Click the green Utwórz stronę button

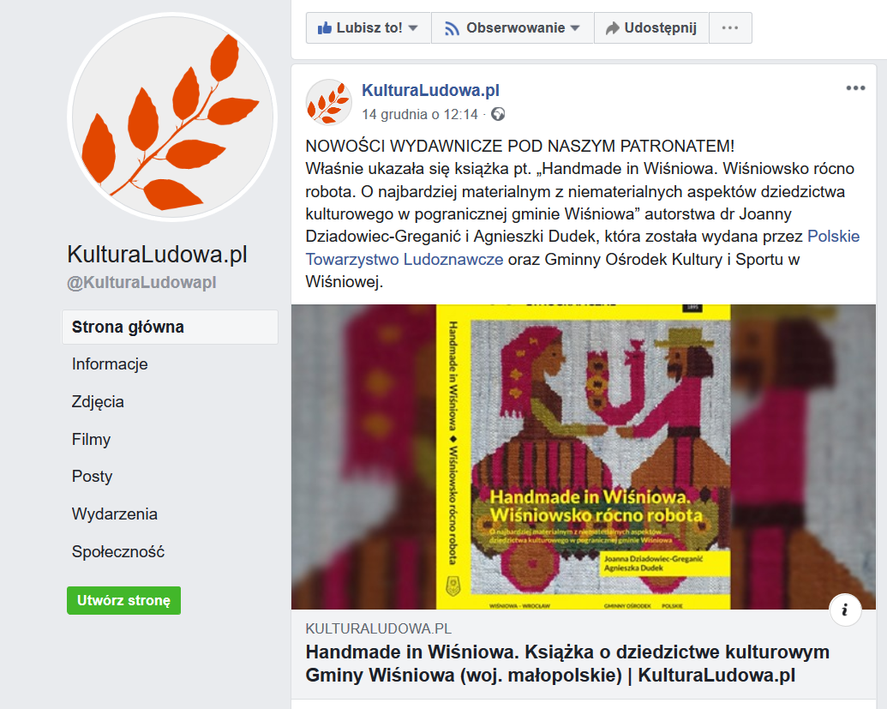124,600
